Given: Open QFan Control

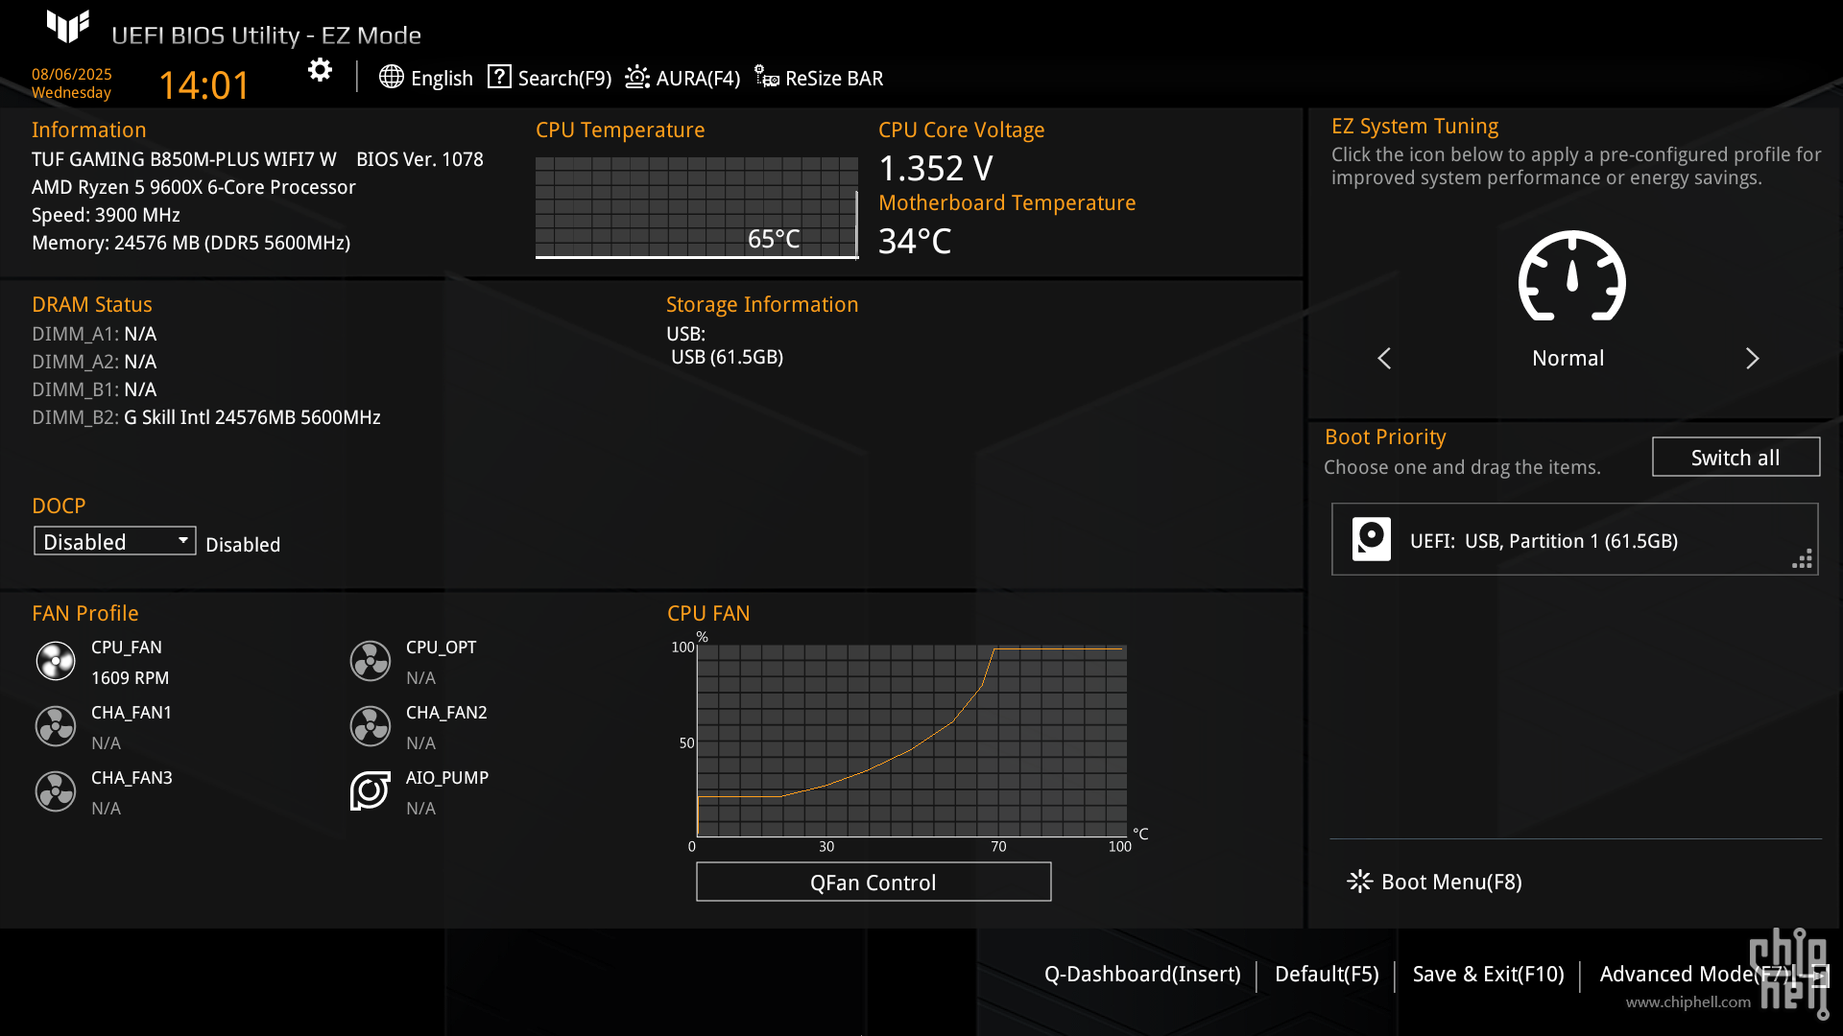Looking at the screenshot, I should pos(874,883).
